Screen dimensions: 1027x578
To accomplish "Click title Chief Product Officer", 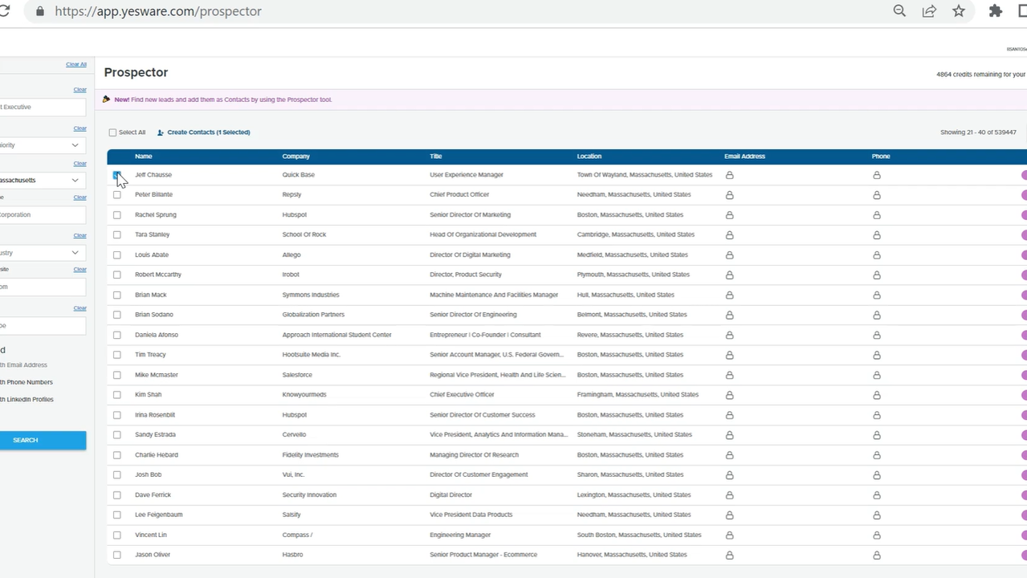I will 459,195.
